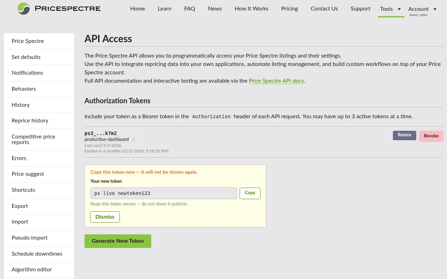447x279 pixels.
Task: Click the Authorization code snippet text
Action: point(211,116)
